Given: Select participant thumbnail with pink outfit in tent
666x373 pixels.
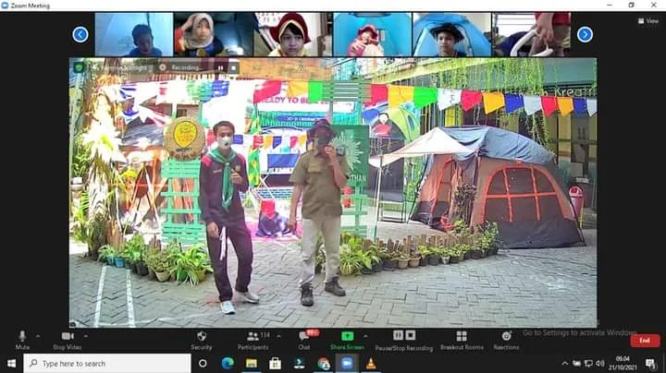Looking at the screenshot, I should 372,34.
